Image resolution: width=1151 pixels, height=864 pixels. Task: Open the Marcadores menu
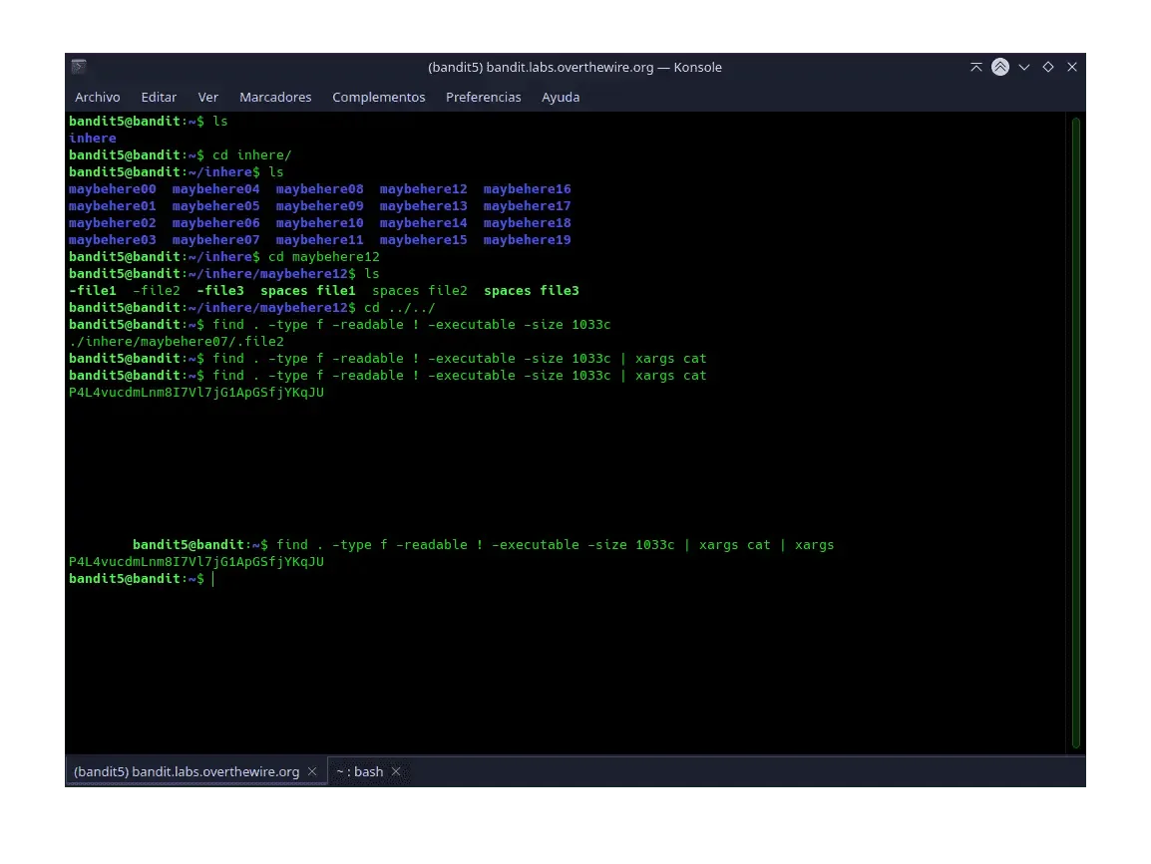coord(275,97)
